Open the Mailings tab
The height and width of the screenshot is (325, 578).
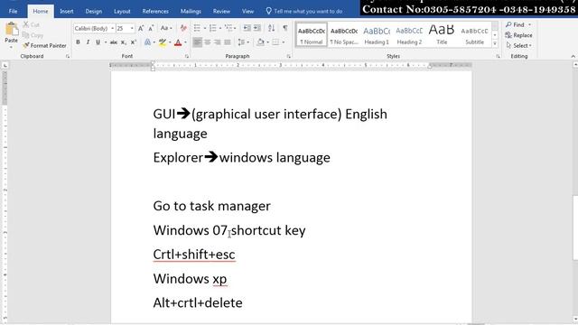191,12
